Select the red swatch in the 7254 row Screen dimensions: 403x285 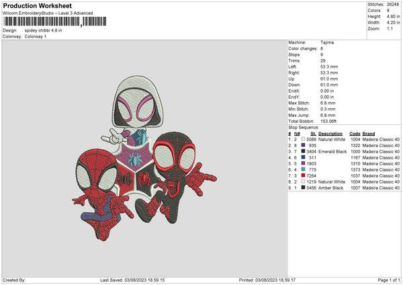point(304,175)
